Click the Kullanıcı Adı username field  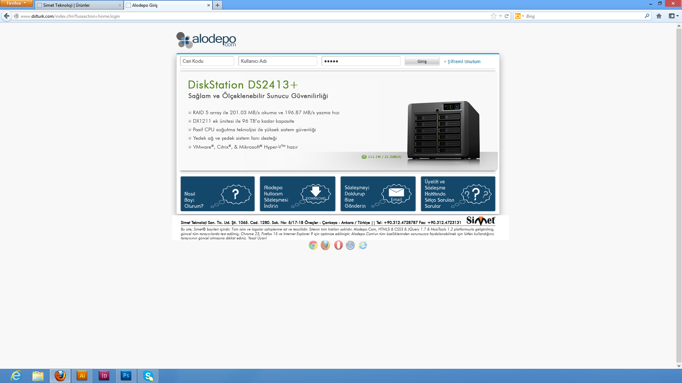(x=278, y=61)
